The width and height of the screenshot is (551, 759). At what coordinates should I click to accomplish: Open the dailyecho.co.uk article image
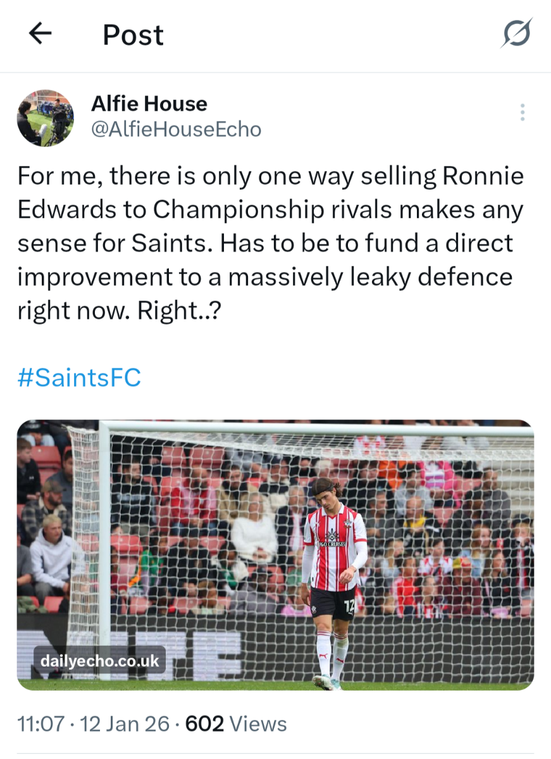click(x=275, y=555)
